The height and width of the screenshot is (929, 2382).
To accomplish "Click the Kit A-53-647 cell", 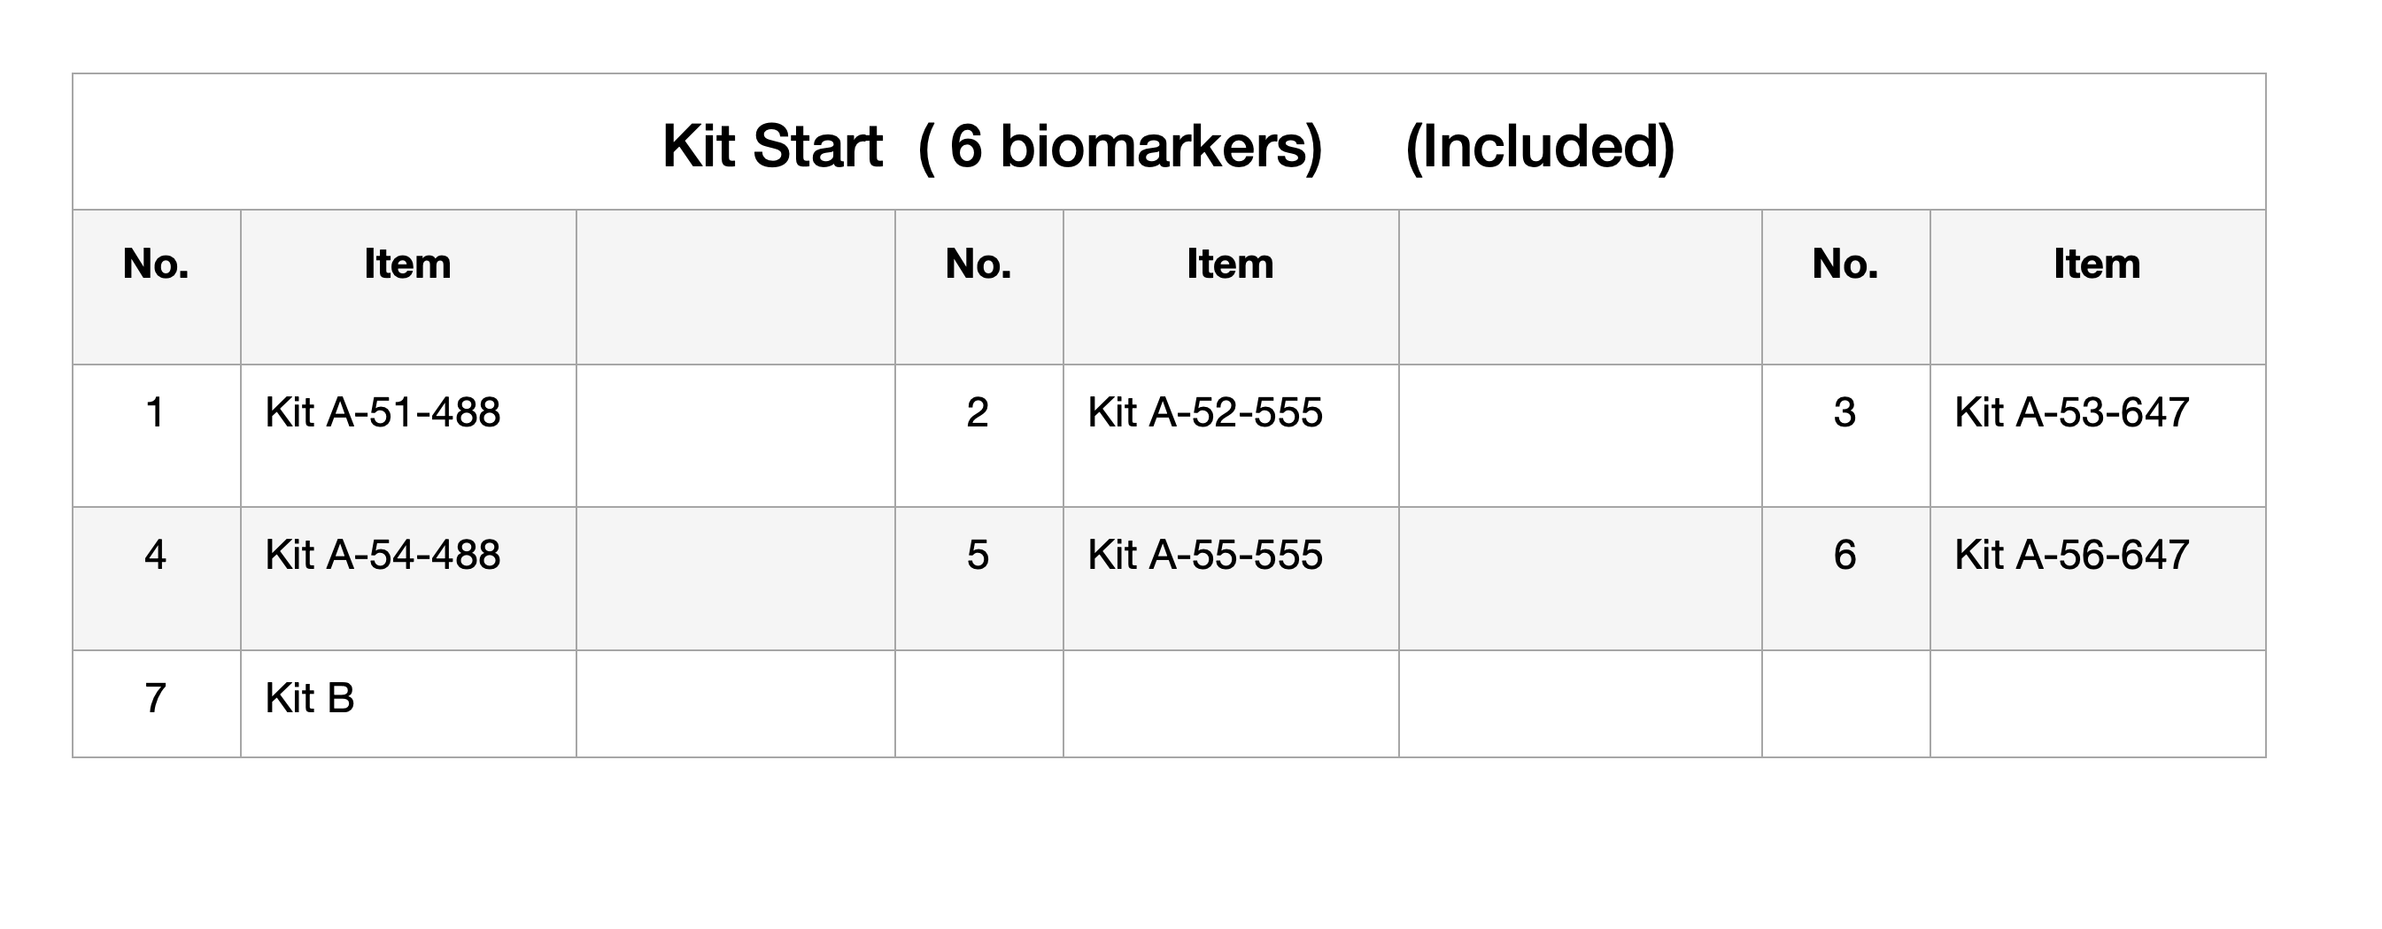I will 2097,436.
